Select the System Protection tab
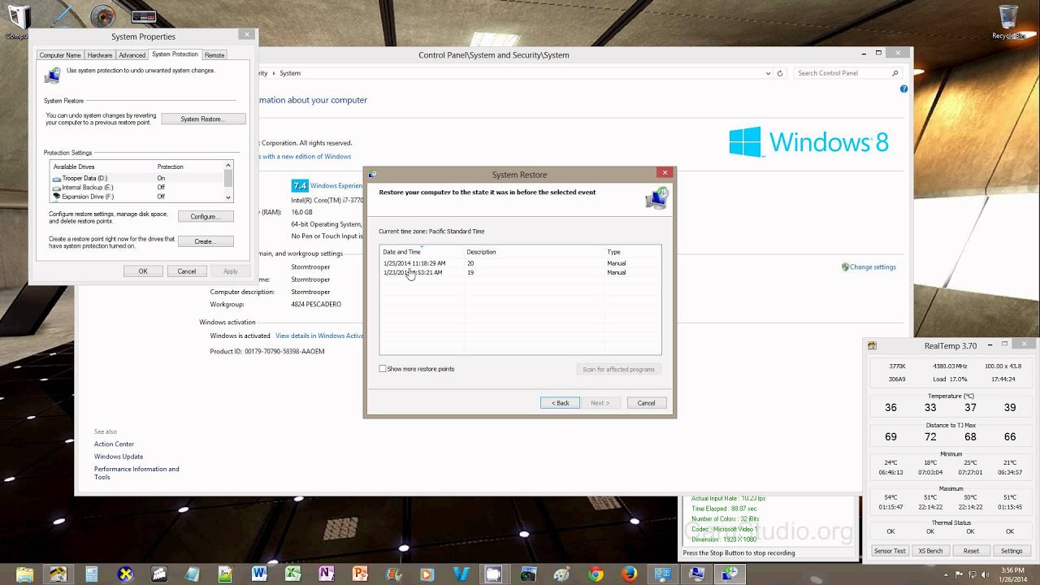The image size is (1040, 585). click(175, 54)
